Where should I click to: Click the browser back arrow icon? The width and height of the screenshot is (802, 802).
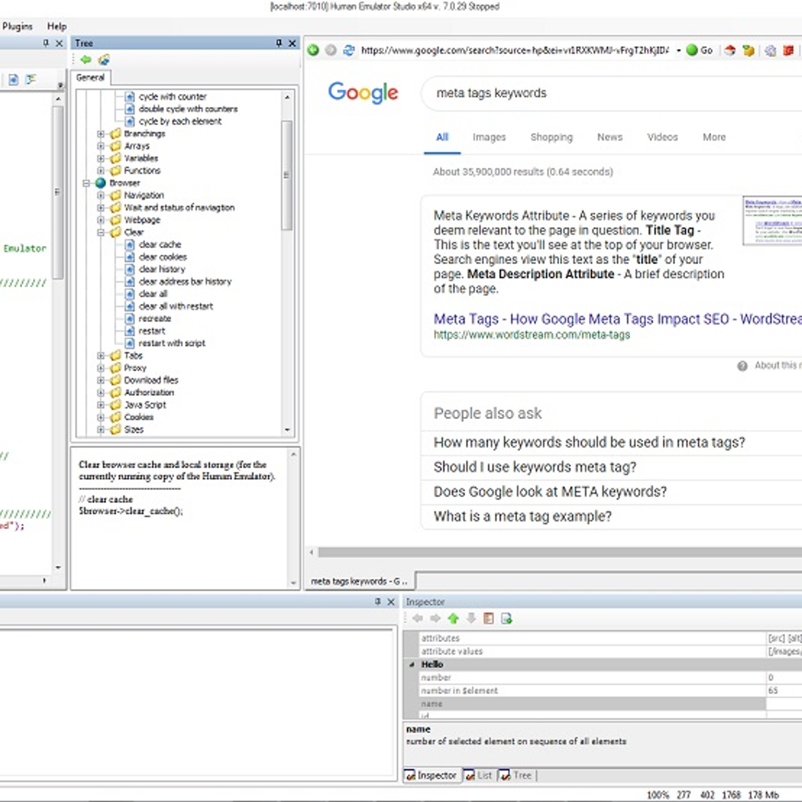click(x=313, y=50)
